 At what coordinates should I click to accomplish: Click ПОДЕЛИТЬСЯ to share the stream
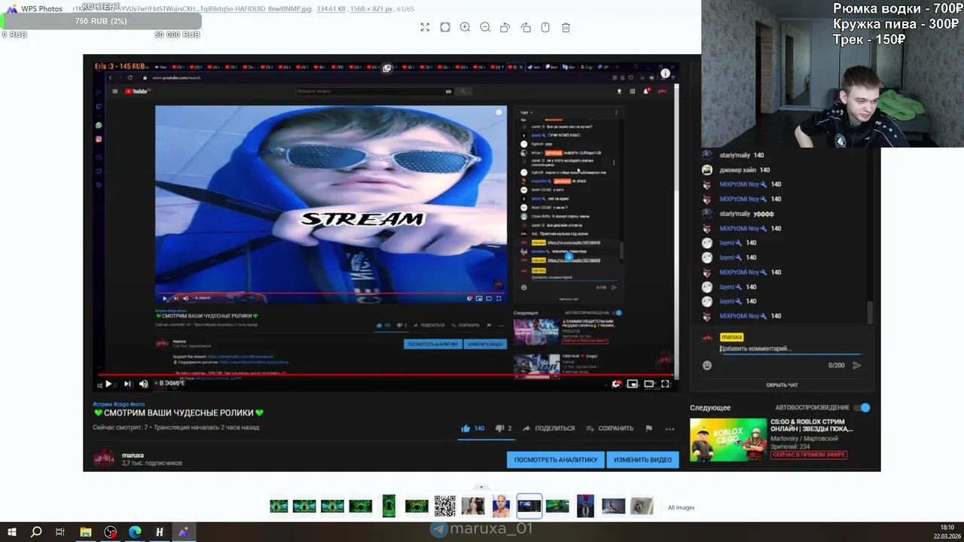pos(548,428)
